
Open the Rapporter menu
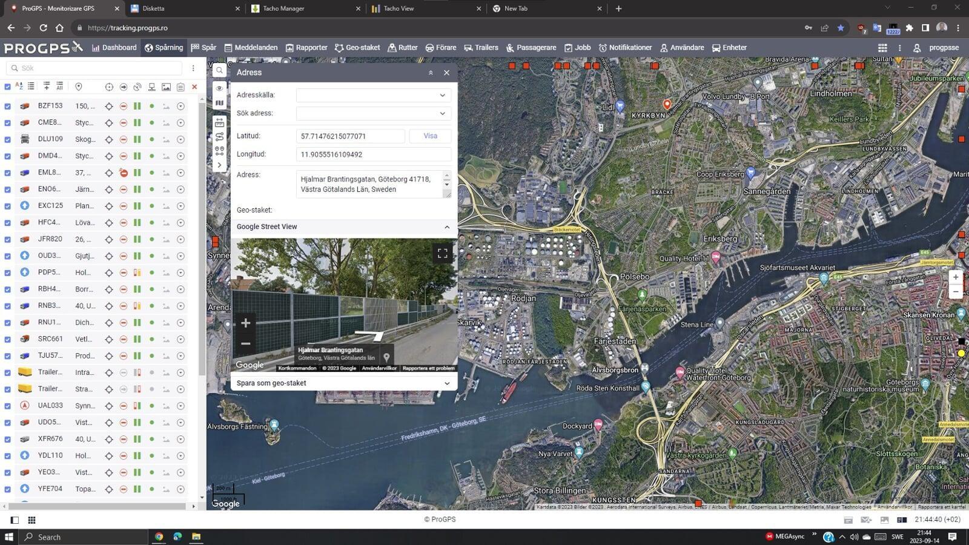tap(306, 48)
